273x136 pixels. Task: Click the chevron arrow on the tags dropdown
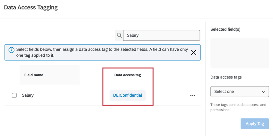(263, 92)
